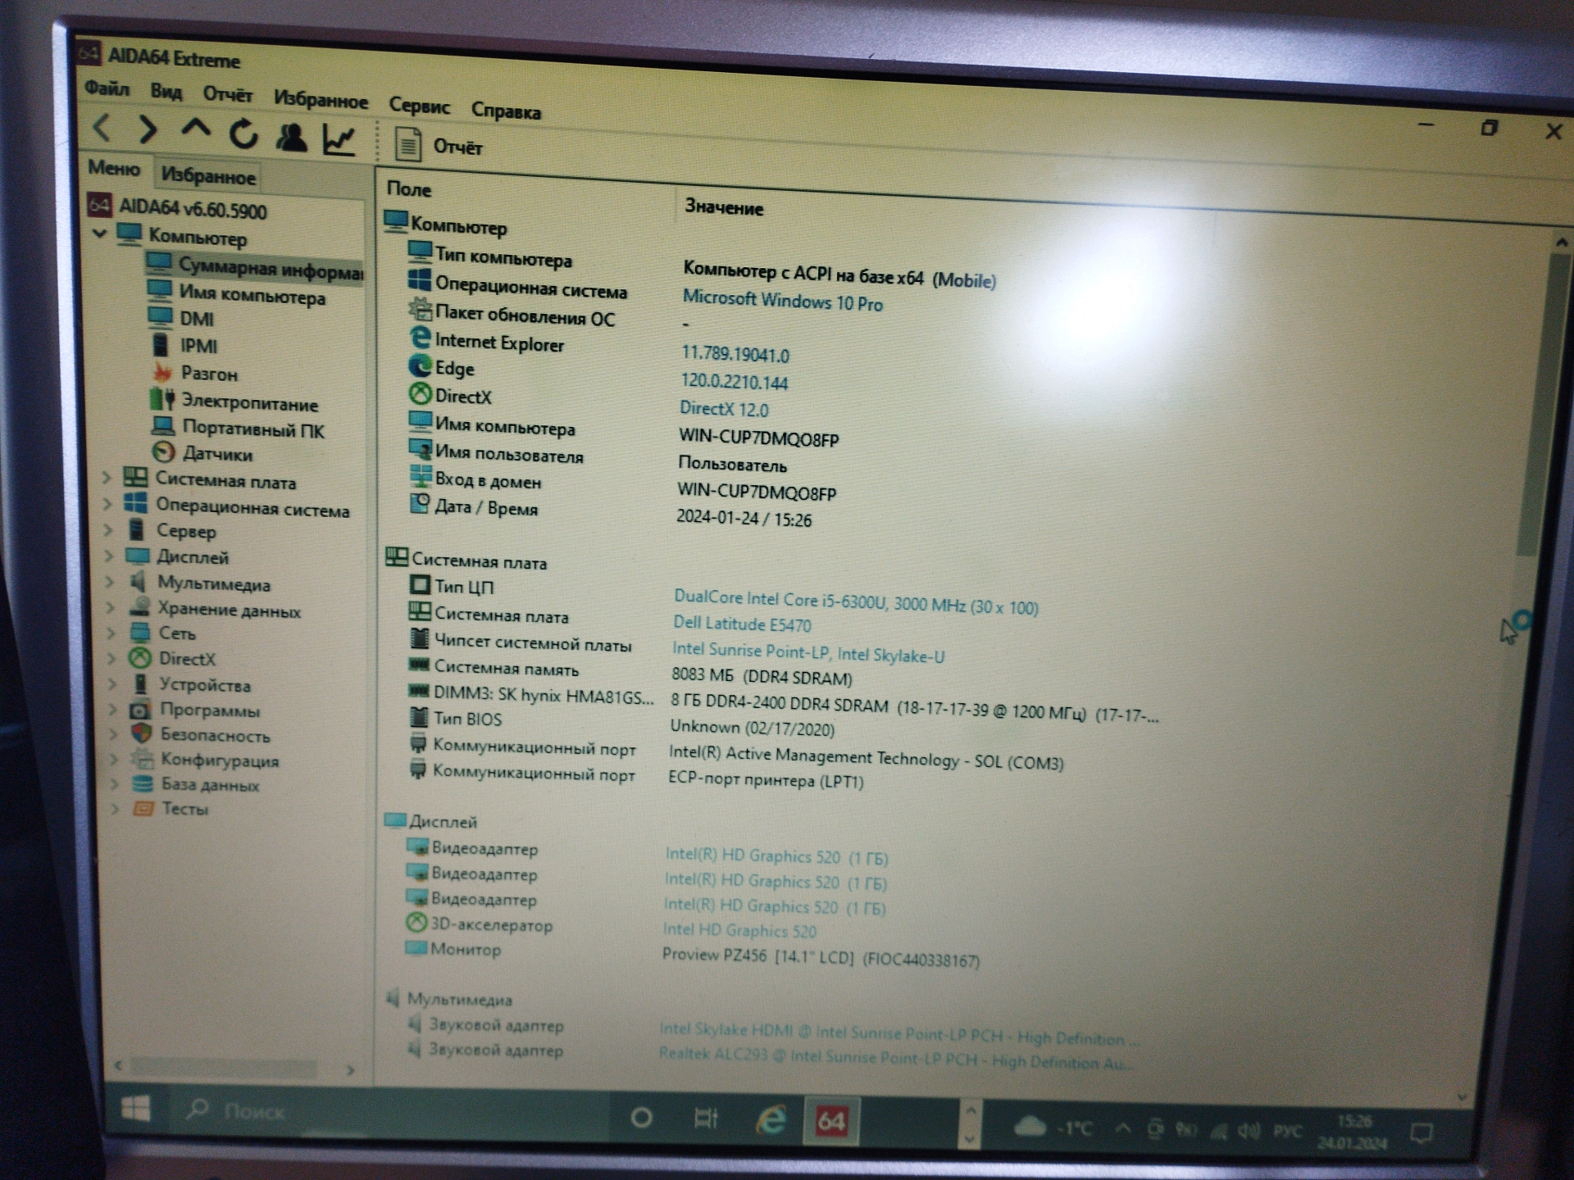Expand the Дисплей tree node
Screen dimensions: 1574x1180
click(109, 556)
